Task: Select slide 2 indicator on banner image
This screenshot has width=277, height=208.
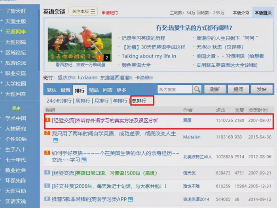Action: (107, 58)
